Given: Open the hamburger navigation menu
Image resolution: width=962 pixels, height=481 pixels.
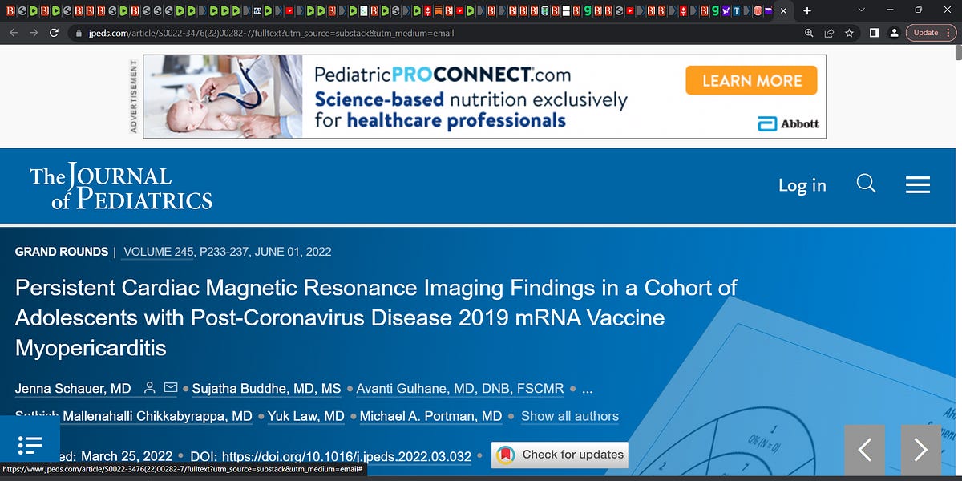Looking at the screenshot, I should pos(917,184).
